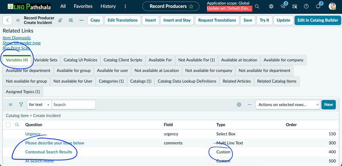Viewport: 342px width, 166px height.
Task: Open the Show VA render type link
Action: point(21,43)
